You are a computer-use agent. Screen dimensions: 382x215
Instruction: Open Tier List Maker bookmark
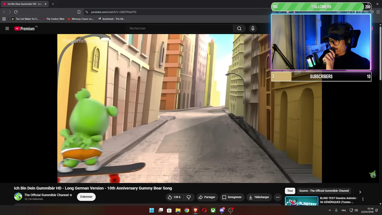pos(25,19)
